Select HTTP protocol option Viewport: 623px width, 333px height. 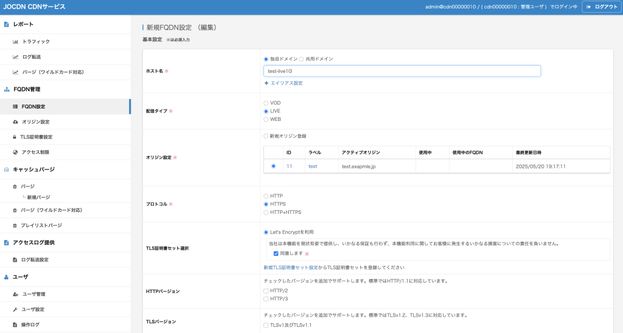pos(266,196)
